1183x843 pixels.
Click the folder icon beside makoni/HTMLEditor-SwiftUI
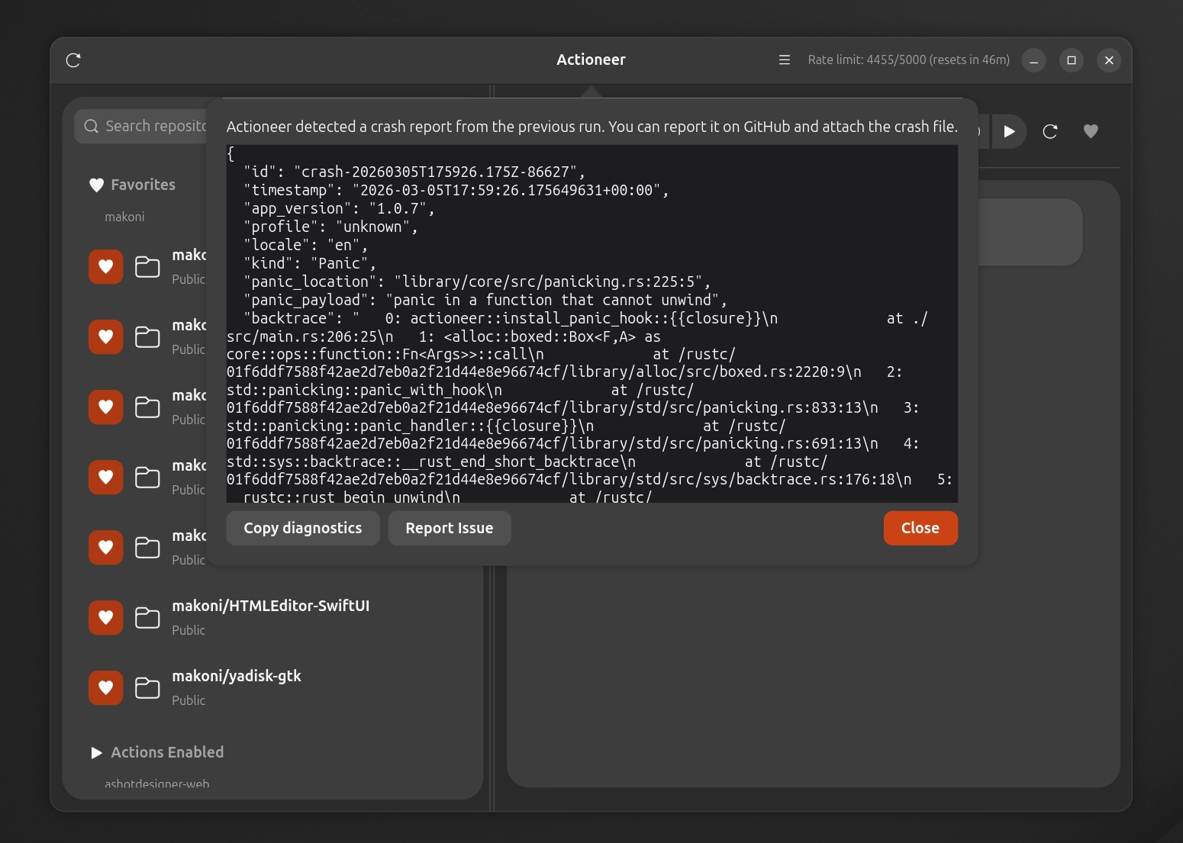[x=147, y=617]
